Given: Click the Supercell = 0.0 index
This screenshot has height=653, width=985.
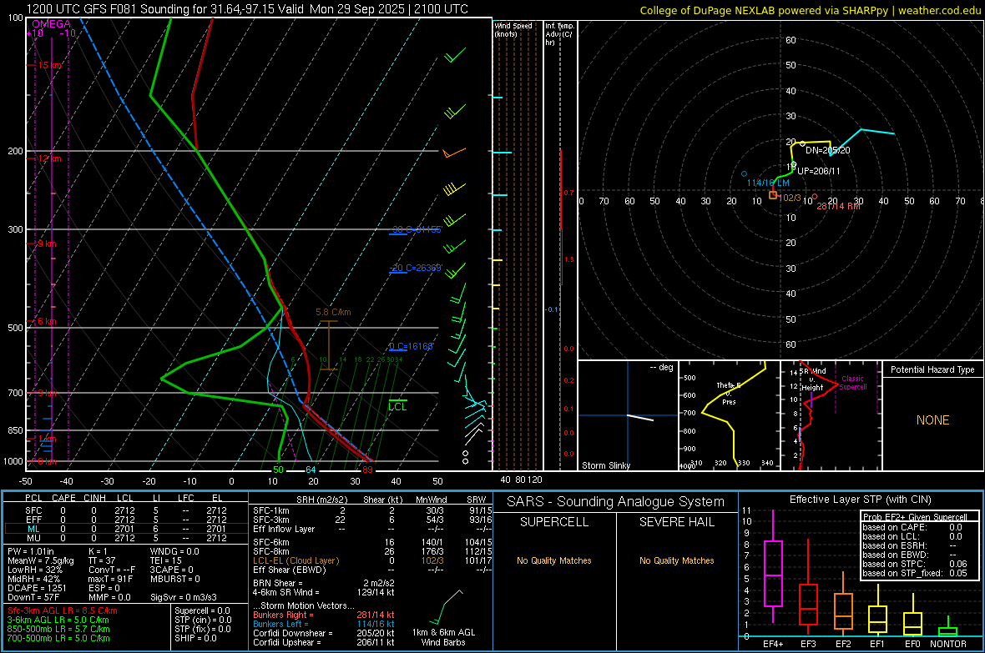Looking at the screenshot, I should (x=202, y=610).
